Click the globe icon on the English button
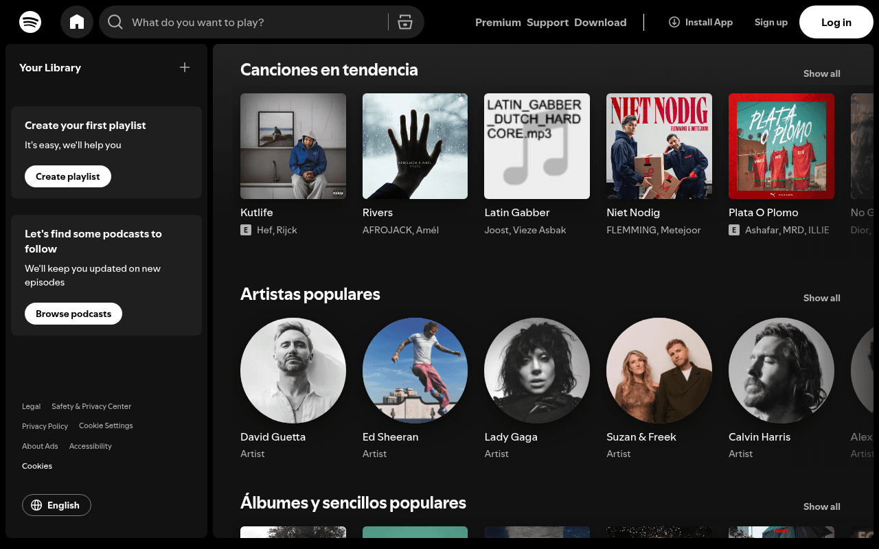Screen dimensions: 879x549 tap(37, 505)
